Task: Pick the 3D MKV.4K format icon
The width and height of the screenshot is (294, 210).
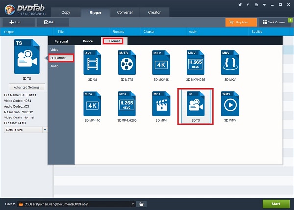Action: point(161,63)
